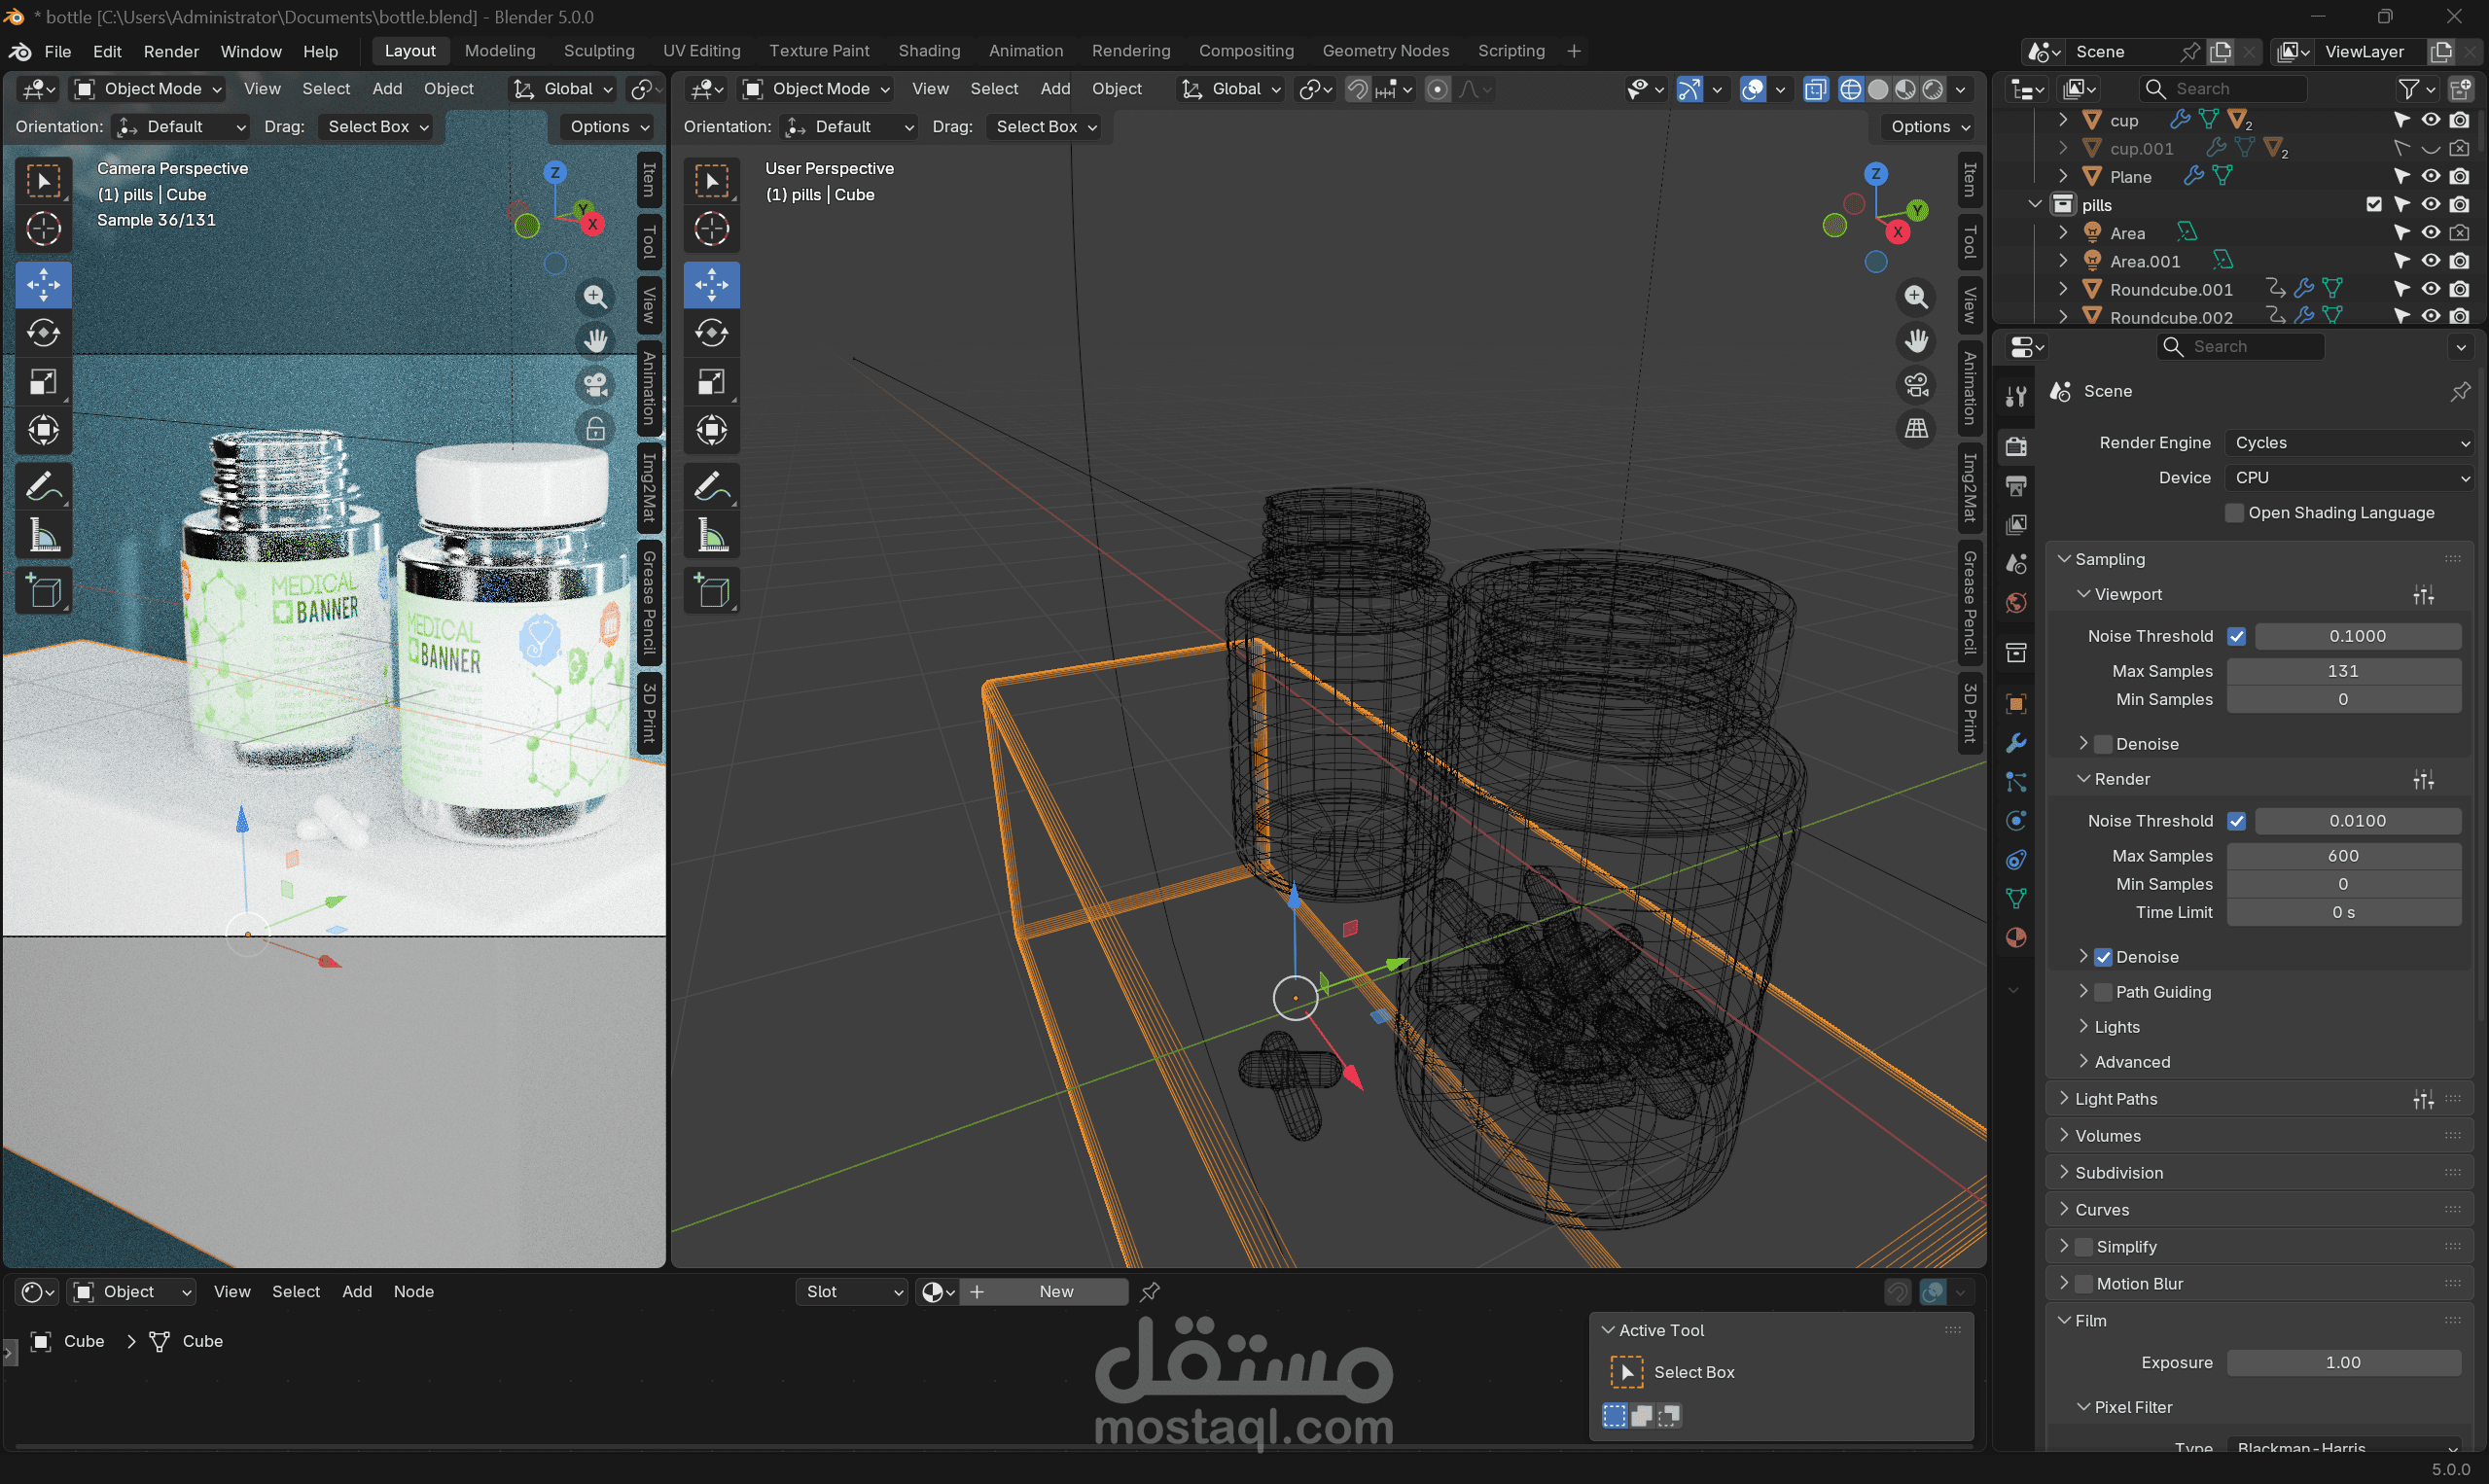The height and width of the screenshot is (1484, 2489).
Task: Adjust the Film Exposure slider
Action: pyautogui.click(x=2342, y=1363)
